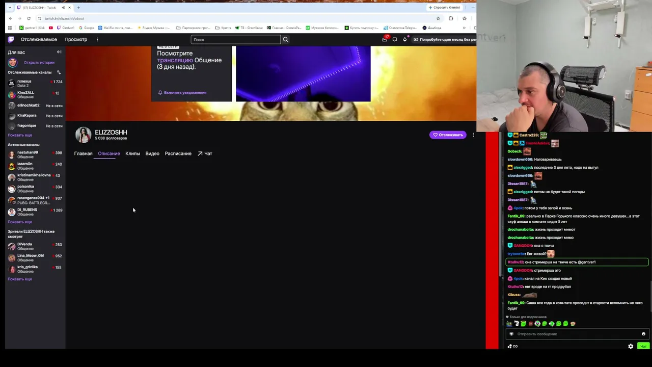Open channel options three-dot menu

pyautogui.click(x=473, y=135)
